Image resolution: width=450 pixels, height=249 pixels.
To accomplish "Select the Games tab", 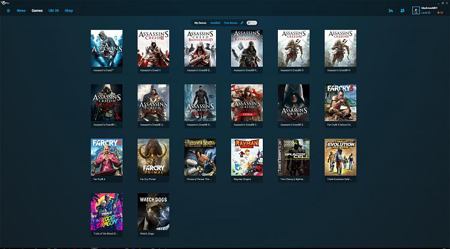I will pyautogui.click(x=37, y=11).
